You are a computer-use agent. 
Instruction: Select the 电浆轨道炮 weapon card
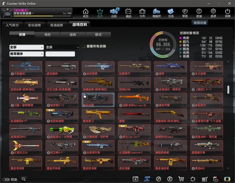click(62, 116)
